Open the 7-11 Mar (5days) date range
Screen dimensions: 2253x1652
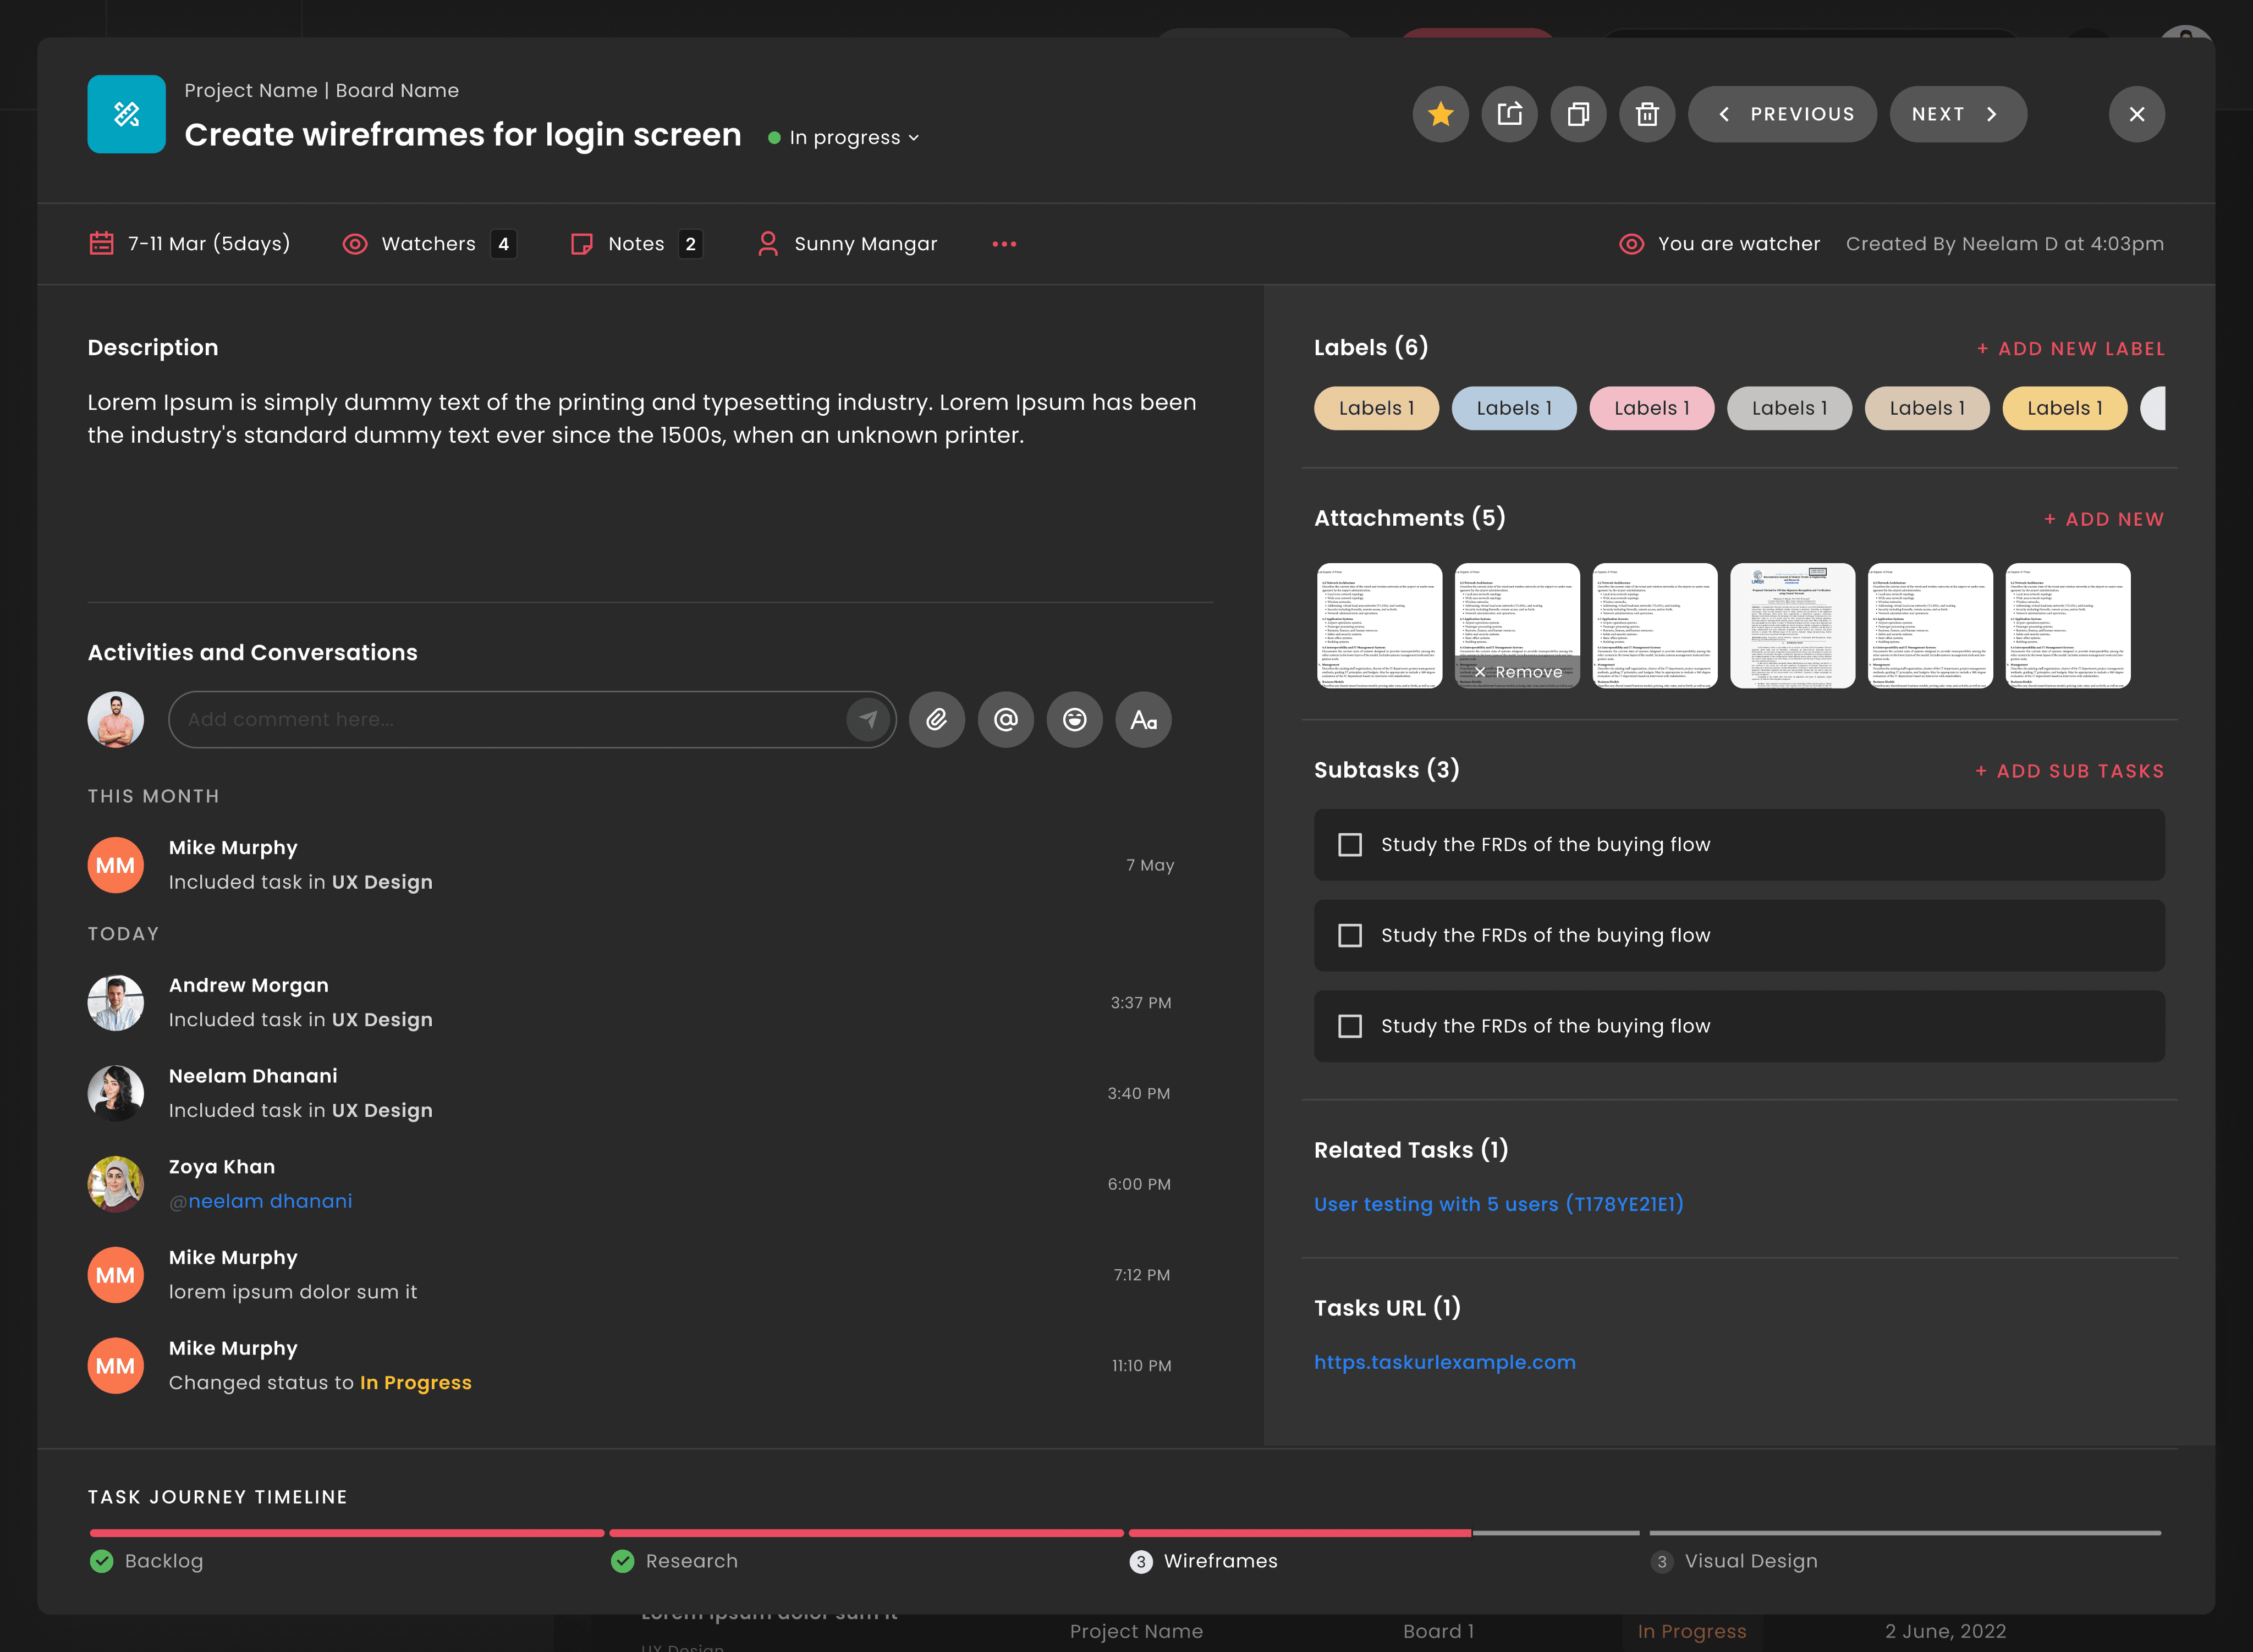tap(209, 244)
